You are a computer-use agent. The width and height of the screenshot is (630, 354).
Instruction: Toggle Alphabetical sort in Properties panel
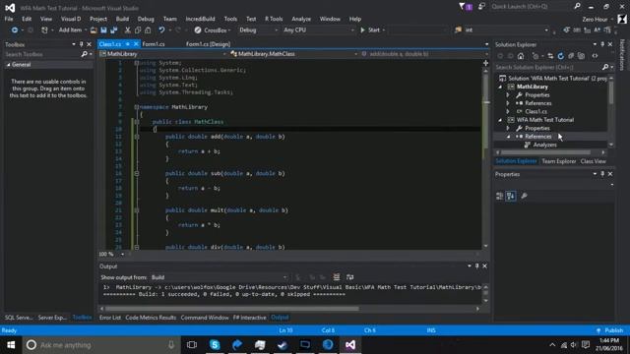coord(511,196)
